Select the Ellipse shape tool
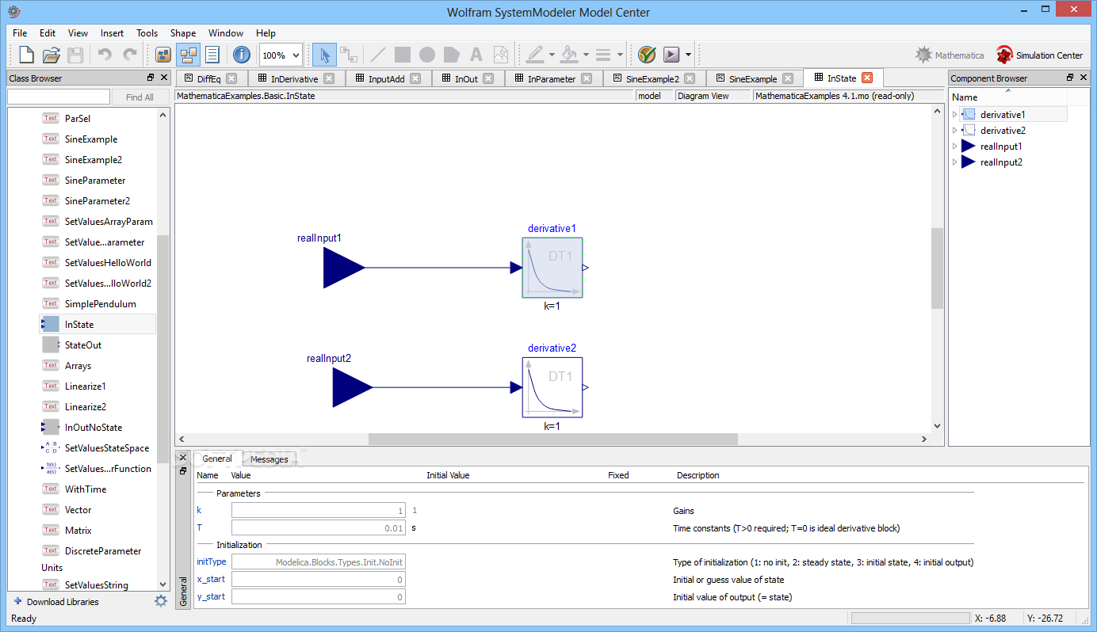This screenshot has height=632, width=1097. pos(427,55)
